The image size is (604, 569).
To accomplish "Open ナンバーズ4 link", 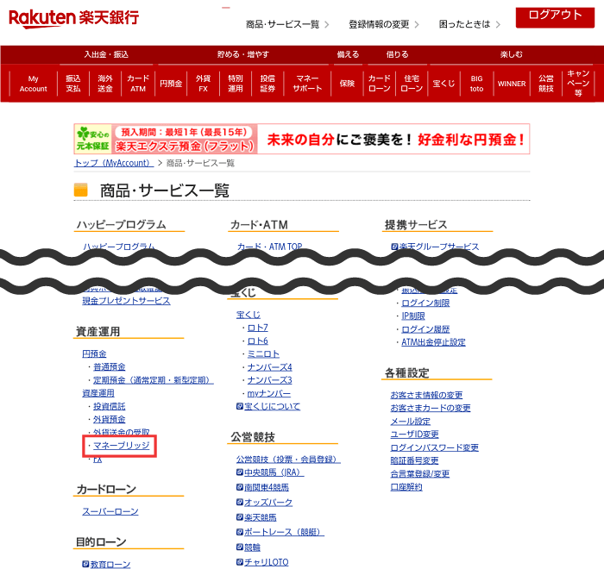I will point(269,367).
